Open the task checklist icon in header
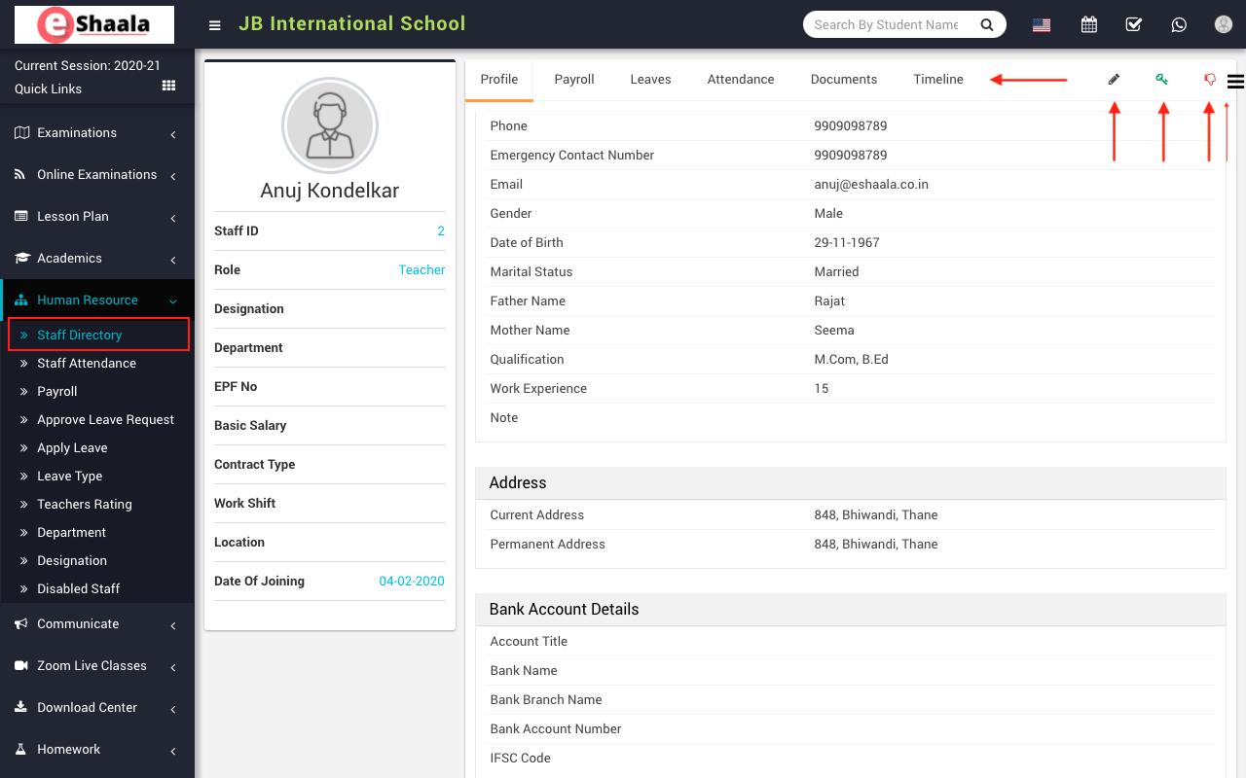 [1134, 25]
